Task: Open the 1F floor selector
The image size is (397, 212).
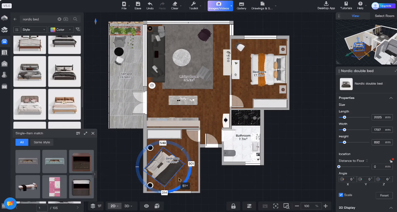Action: (x=96, y=206)
